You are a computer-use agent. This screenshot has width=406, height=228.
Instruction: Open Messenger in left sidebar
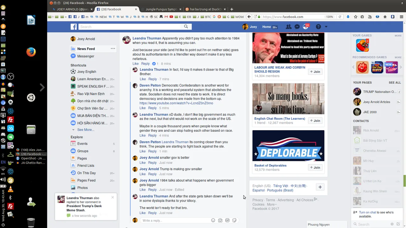86,56
